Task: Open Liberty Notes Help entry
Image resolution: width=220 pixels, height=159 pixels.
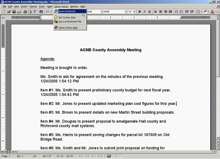Action: [70, 28]
